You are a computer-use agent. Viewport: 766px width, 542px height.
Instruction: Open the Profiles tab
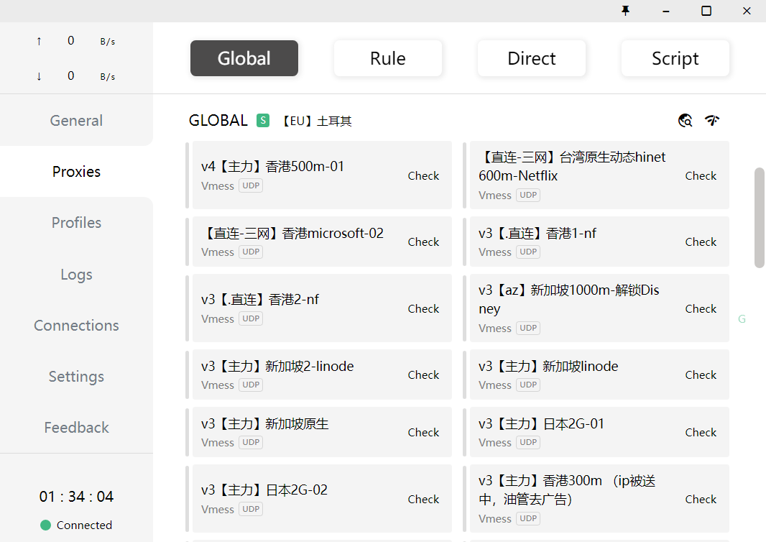[76, 223]
